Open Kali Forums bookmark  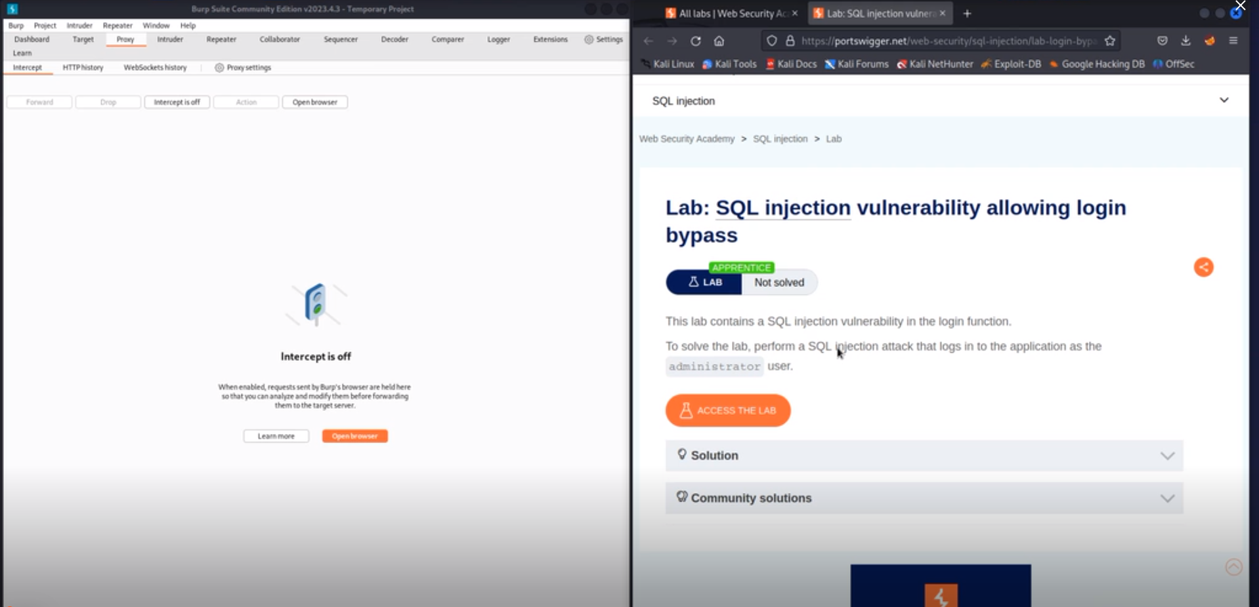point(857,64)
